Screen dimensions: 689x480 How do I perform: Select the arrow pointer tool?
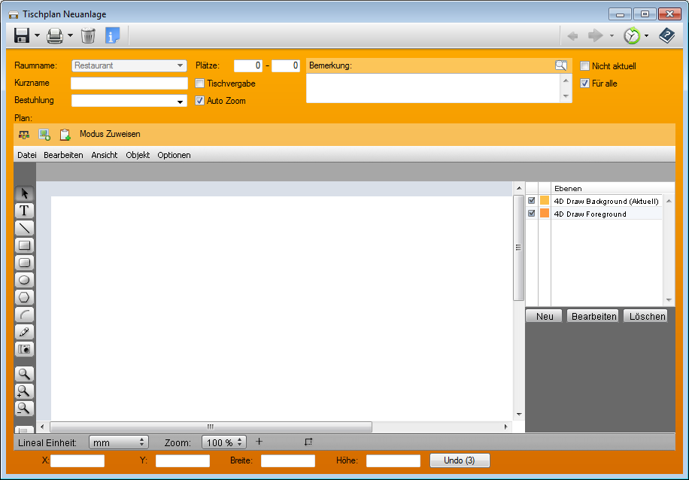point(25,193)
